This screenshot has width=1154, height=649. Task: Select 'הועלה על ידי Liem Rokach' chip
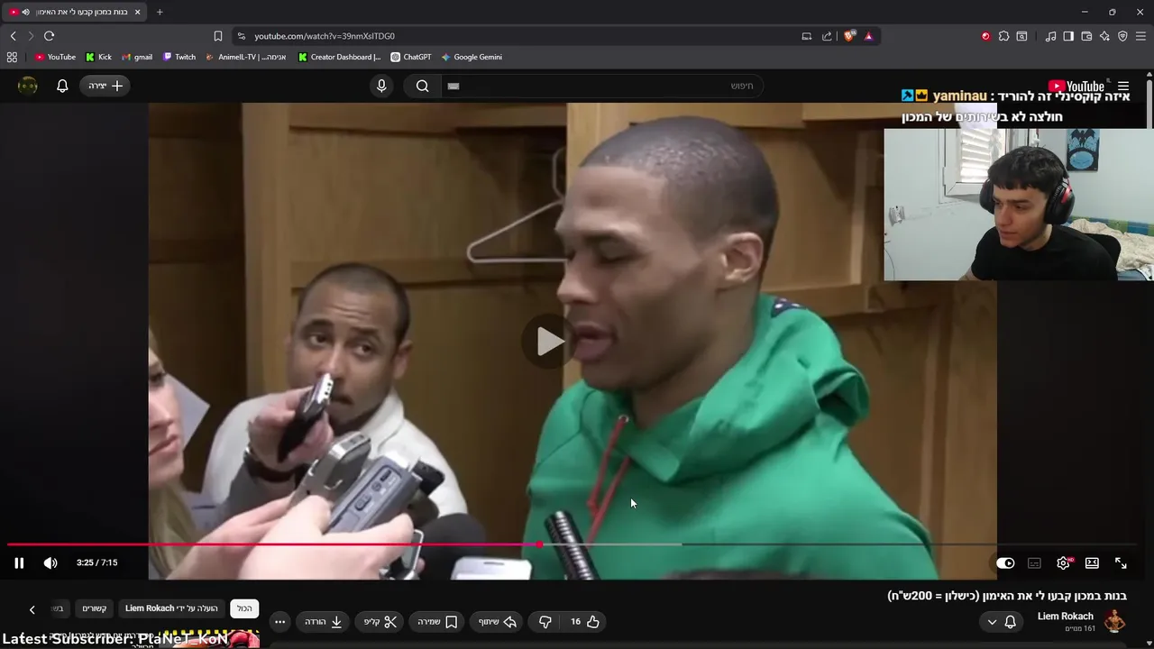pos(171,608)
